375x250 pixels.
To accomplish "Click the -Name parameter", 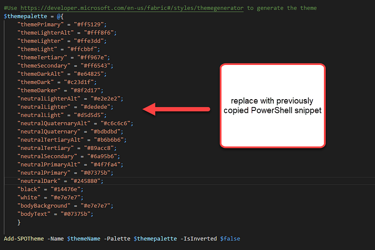I will [55, 239].
